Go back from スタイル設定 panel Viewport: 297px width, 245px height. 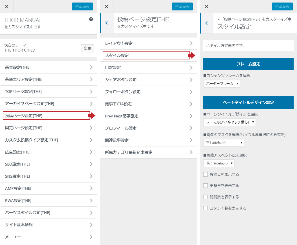pos(206,23)
